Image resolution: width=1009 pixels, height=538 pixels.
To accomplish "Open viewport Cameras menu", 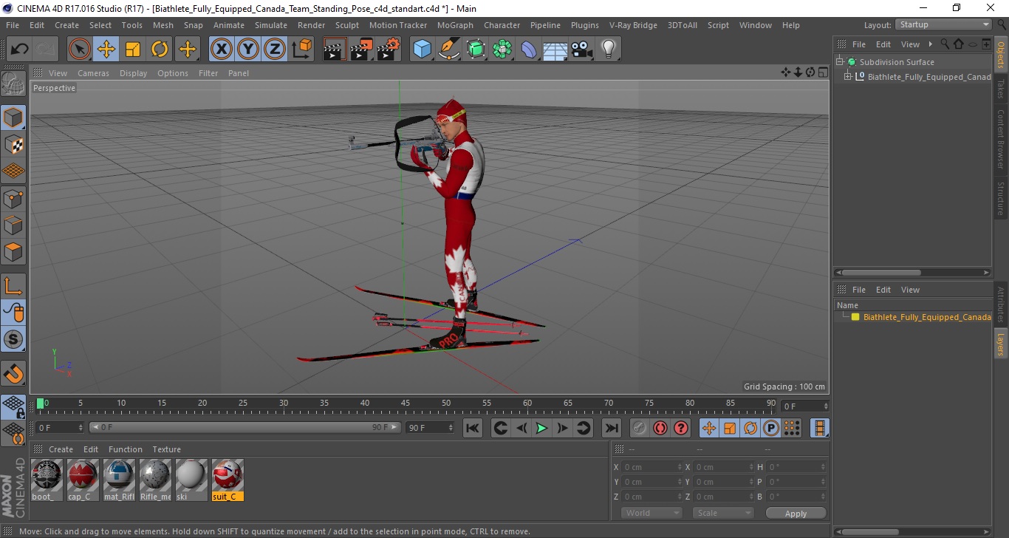I will tap(93, 73).
